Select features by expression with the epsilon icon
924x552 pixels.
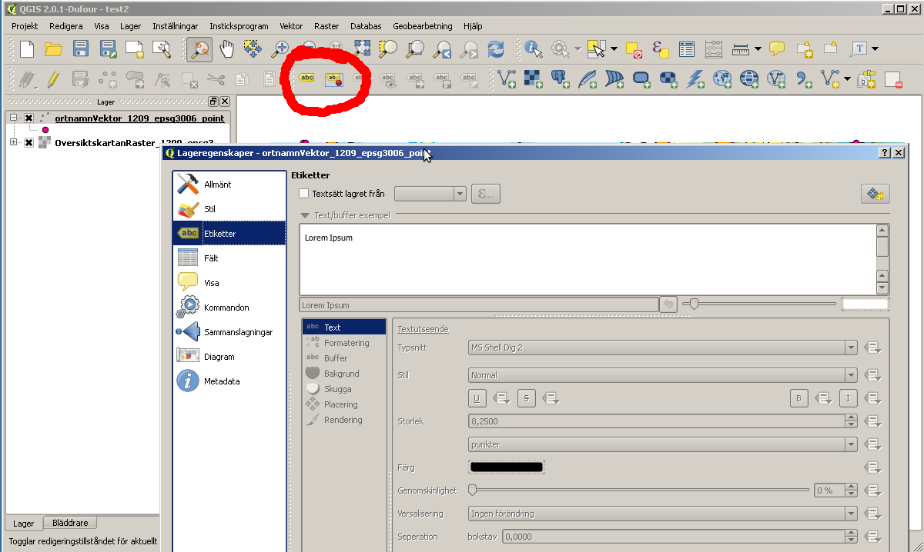pos(660,49)
